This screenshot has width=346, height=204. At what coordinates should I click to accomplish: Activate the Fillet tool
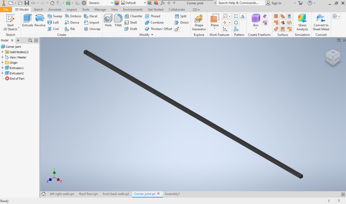(x=118, y=21)
